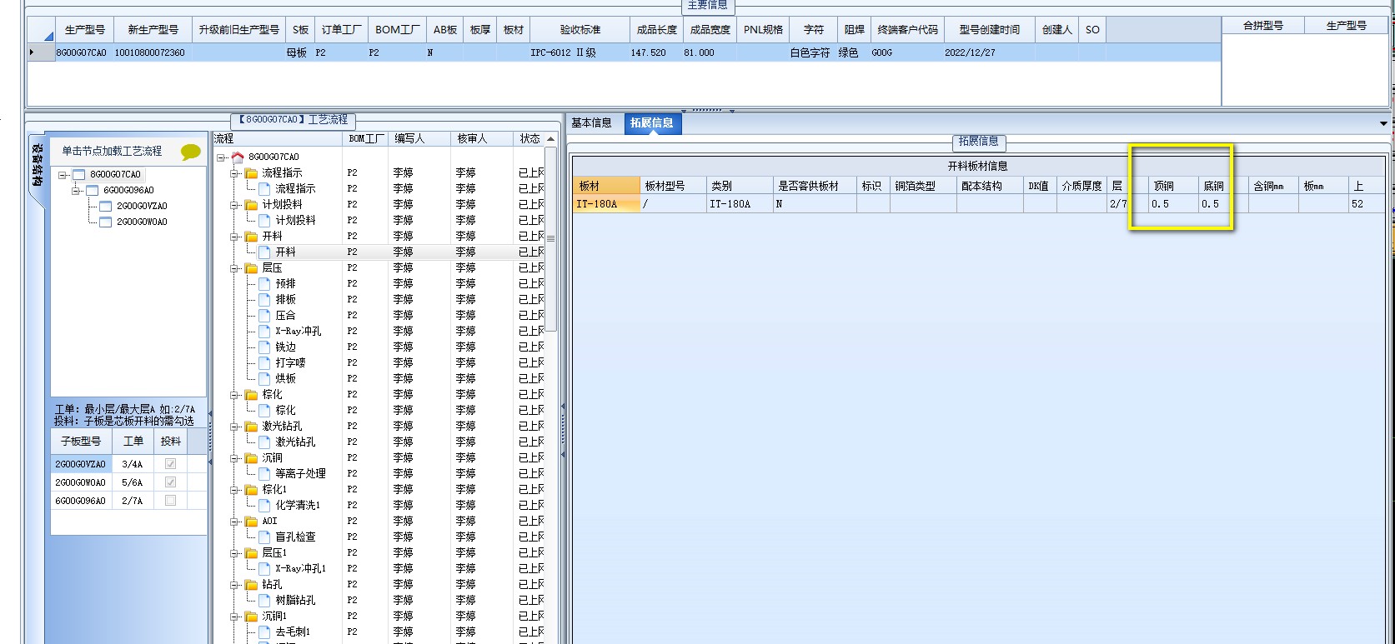Click the document icon beside 树脂钻孔
This screenshot has width=1395, height=644.
(x=264, y=600)
